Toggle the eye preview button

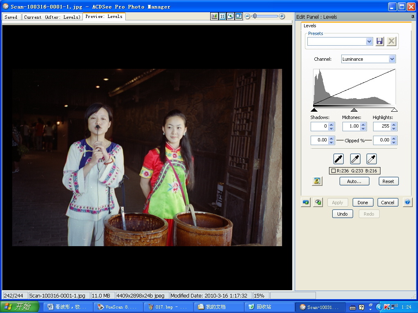click(x=318, y=202)
